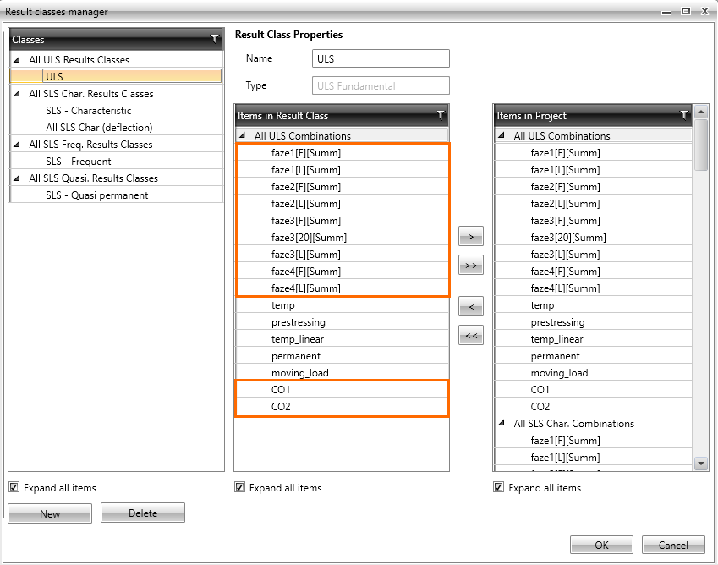Collapse All SLS Freq. Results Classes node
The height and width of the screenshot is (565, 718).
[x=17, y=145]
